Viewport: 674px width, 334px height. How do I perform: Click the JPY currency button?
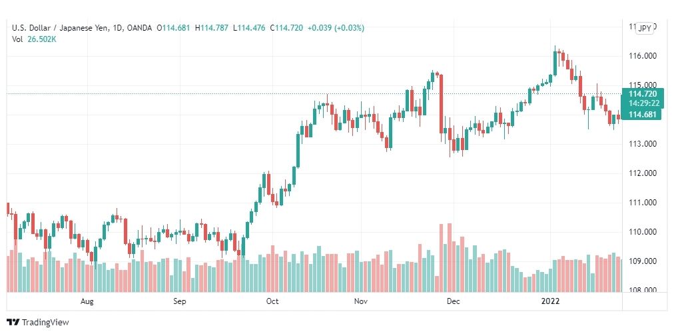coord(645,29)
